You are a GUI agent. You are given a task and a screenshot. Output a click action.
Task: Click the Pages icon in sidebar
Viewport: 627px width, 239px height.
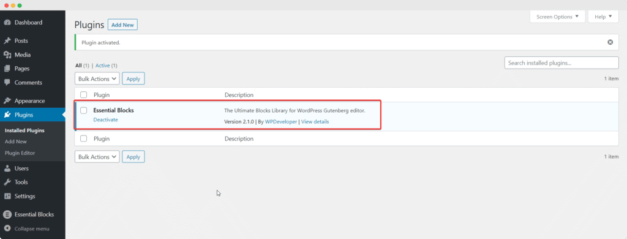pos(7,69)
